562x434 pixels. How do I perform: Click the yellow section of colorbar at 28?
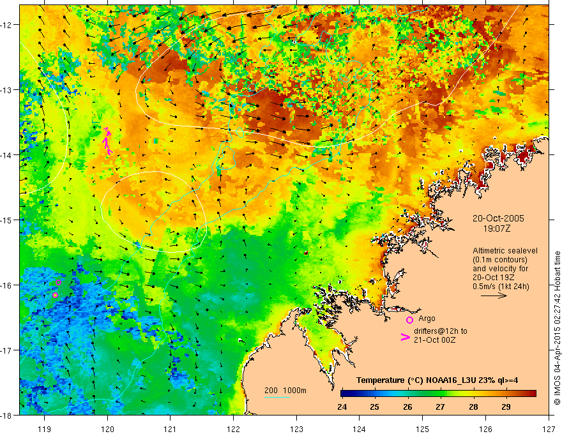coord(473,394)
